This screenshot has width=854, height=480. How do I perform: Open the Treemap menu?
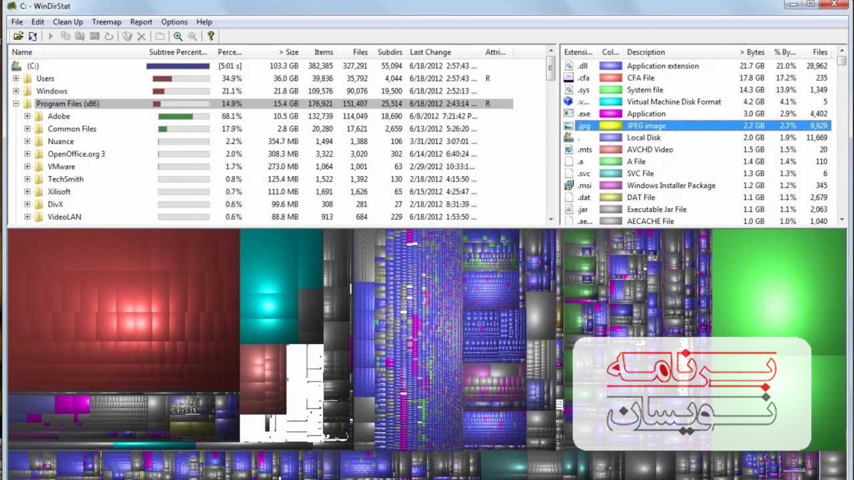107,22
